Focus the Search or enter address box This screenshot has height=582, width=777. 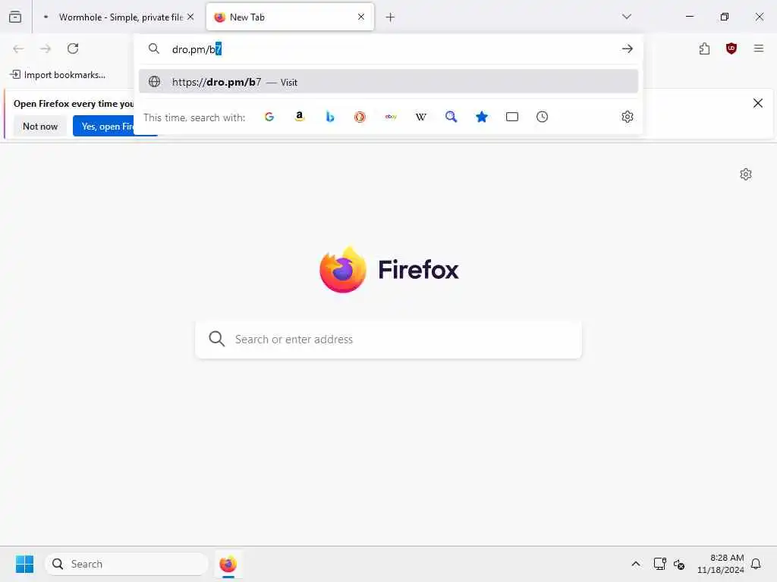[388, 339]
